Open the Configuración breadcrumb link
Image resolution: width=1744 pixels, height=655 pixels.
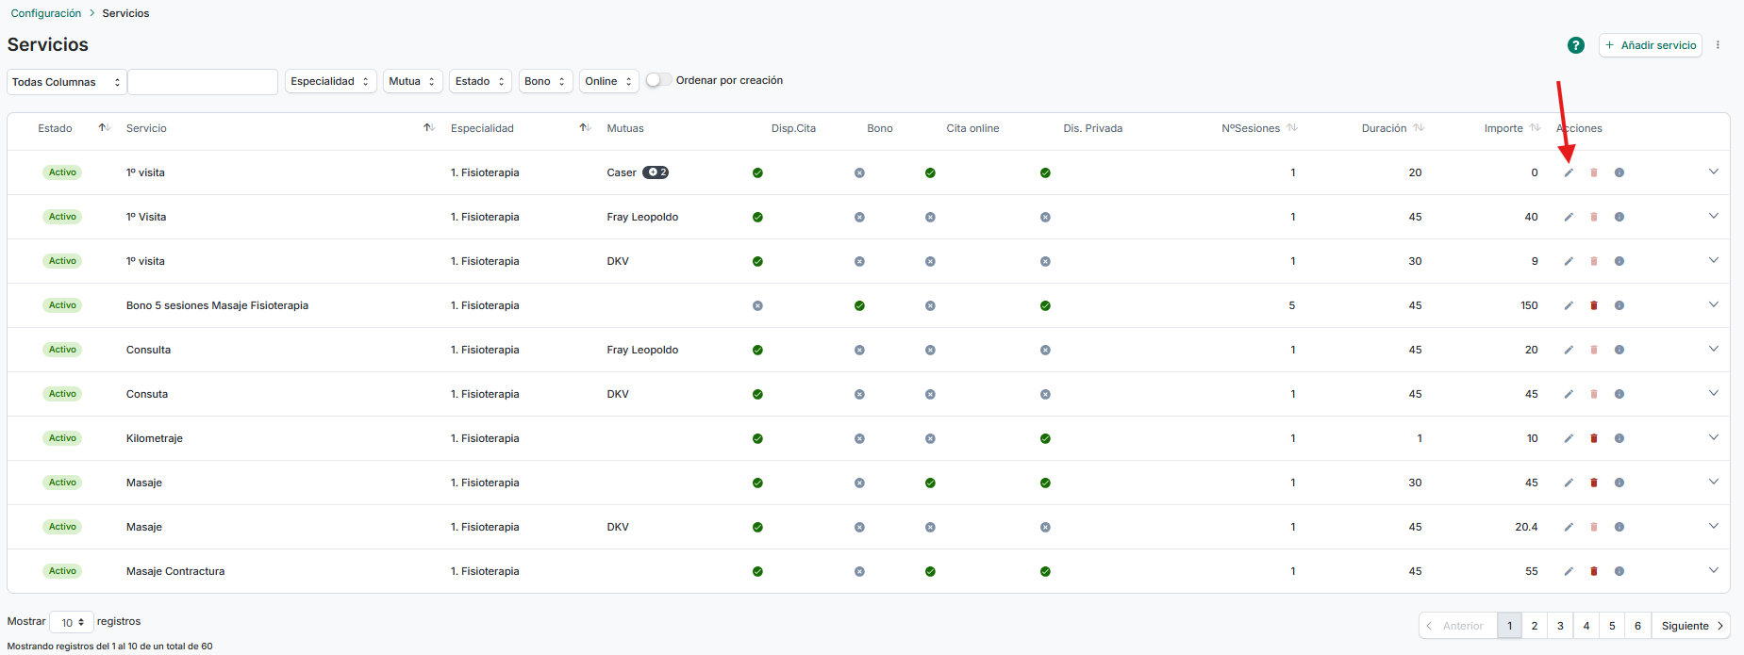(x=46, y=13)
